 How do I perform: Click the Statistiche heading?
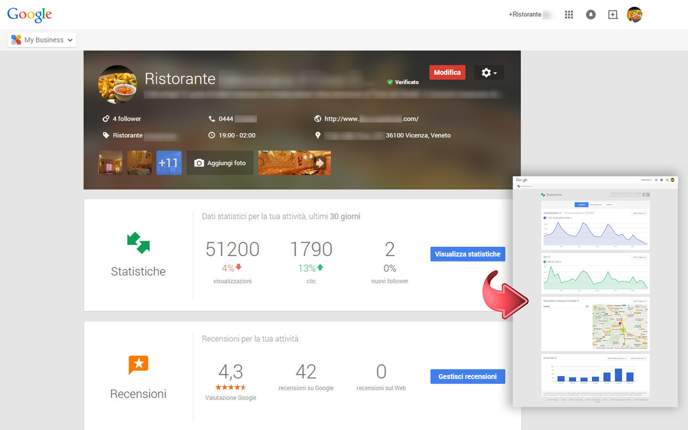pos(139,271)
